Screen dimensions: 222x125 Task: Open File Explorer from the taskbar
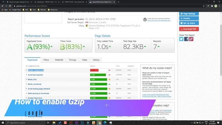click(x=54, y=123)
